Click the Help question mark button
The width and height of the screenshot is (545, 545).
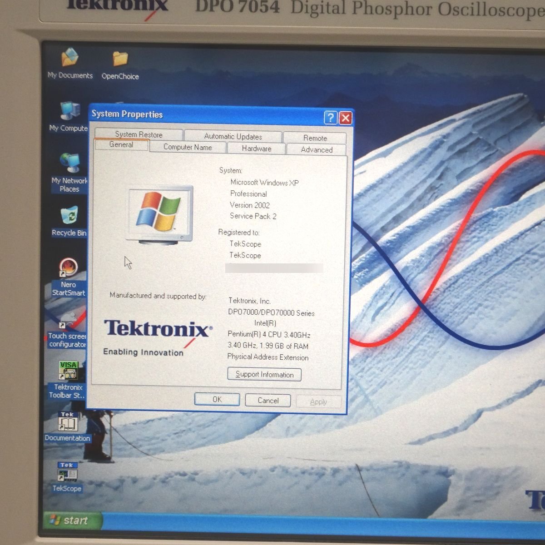[330, 118]
